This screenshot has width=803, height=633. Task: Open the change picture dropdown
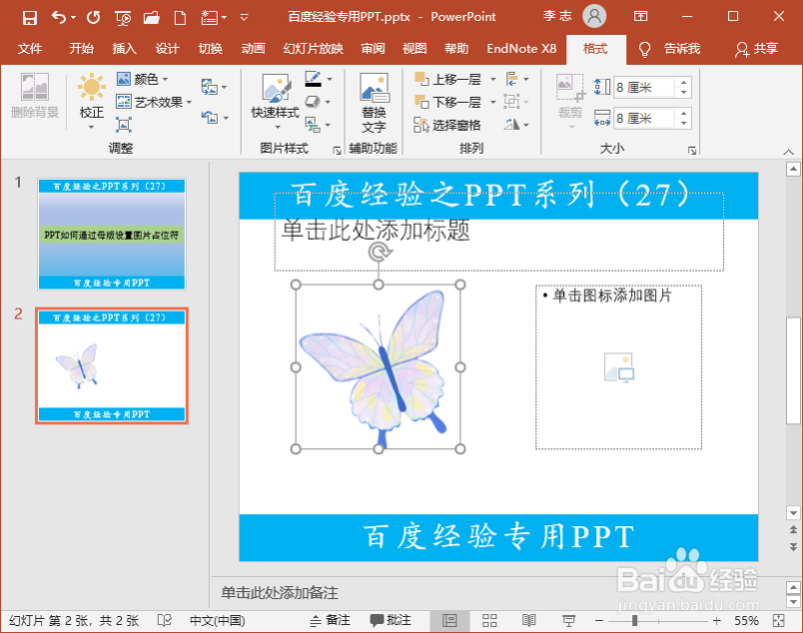[214, 87]
